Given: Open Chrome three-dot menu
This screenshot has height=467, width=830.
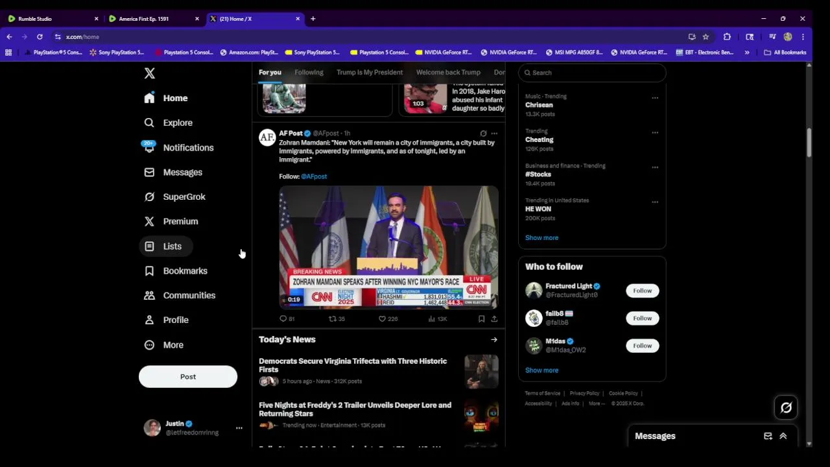Looking at the screenshot, I should click(803, 37).
